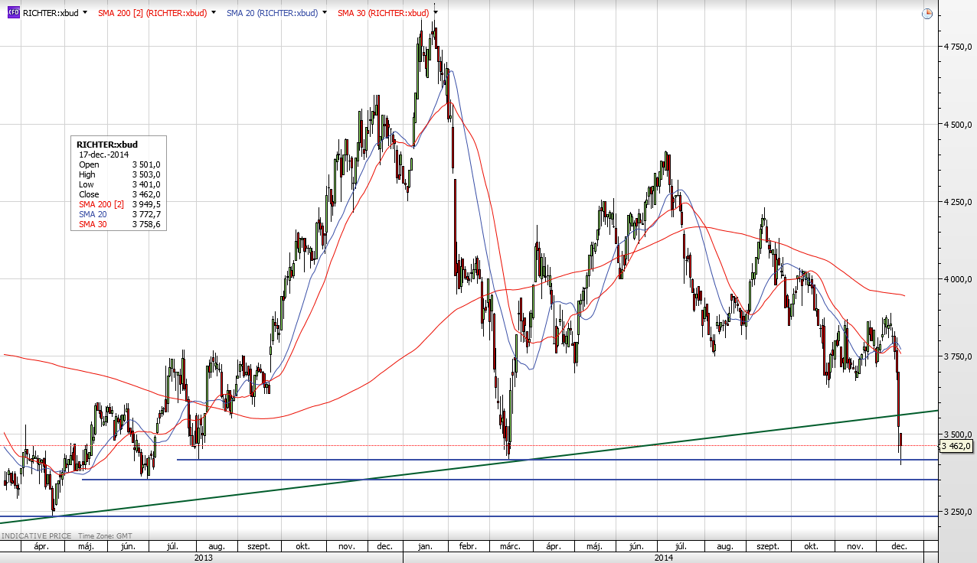Click the 4 250,0 price axis label

[958, 201]
